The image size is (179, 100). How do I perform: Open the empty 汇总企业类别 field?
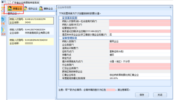coord(140,68)
